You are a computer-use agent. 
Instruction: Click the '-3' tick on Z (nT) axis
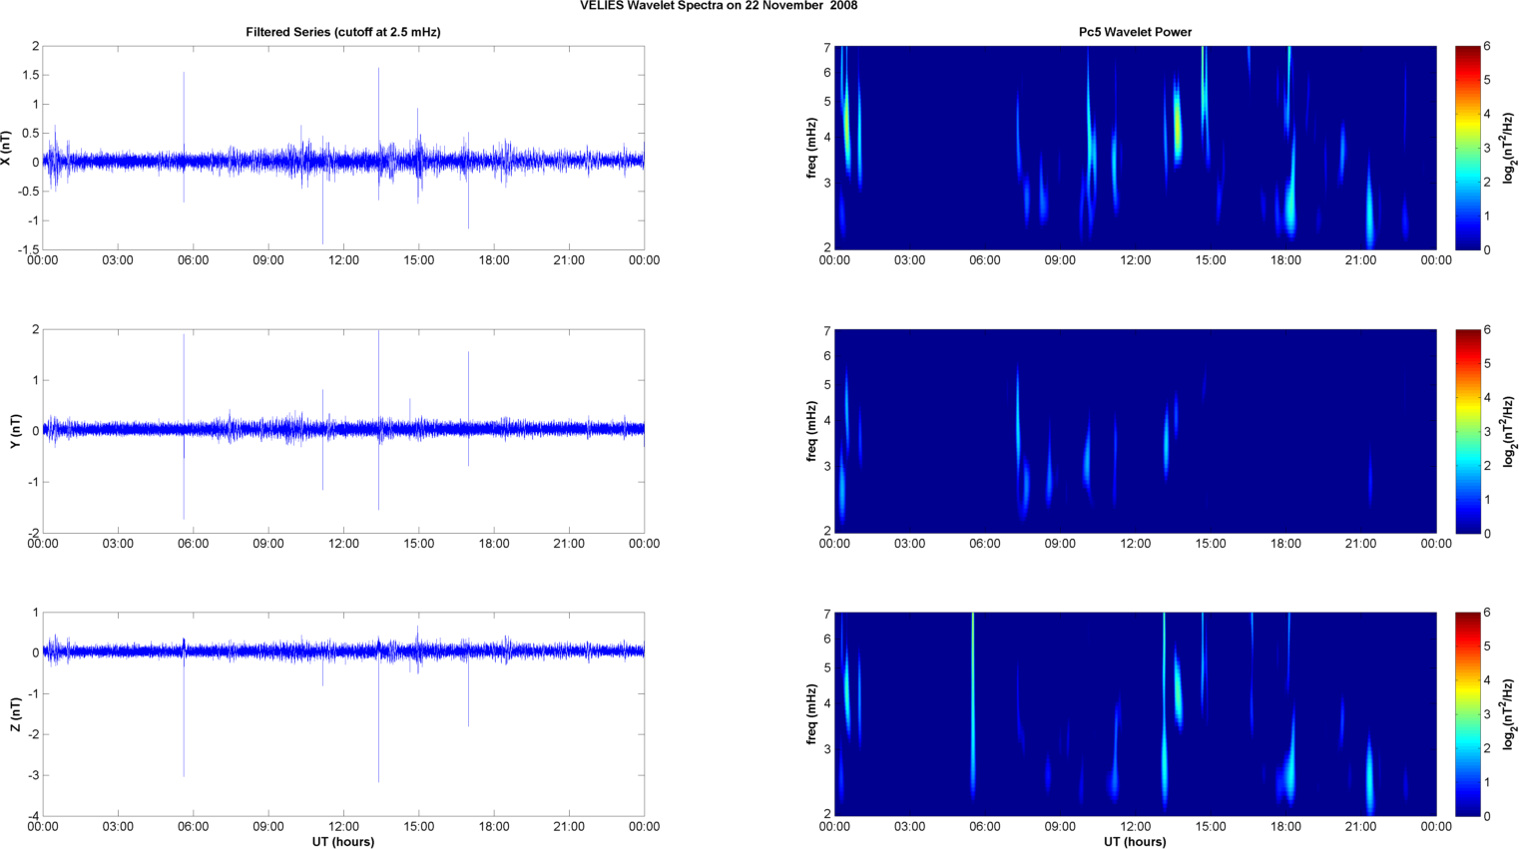(x=33, y=776)
